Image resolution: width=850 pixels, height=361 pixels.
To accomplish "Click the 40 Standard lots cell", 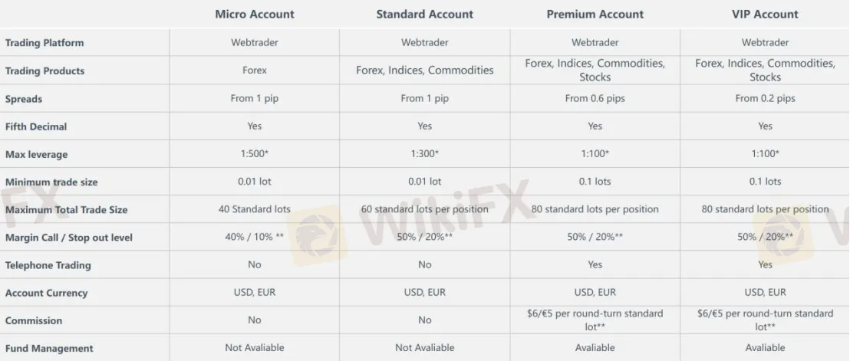I will (x=254, y=209).
